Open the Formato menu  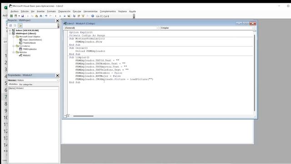coord(51,11)
